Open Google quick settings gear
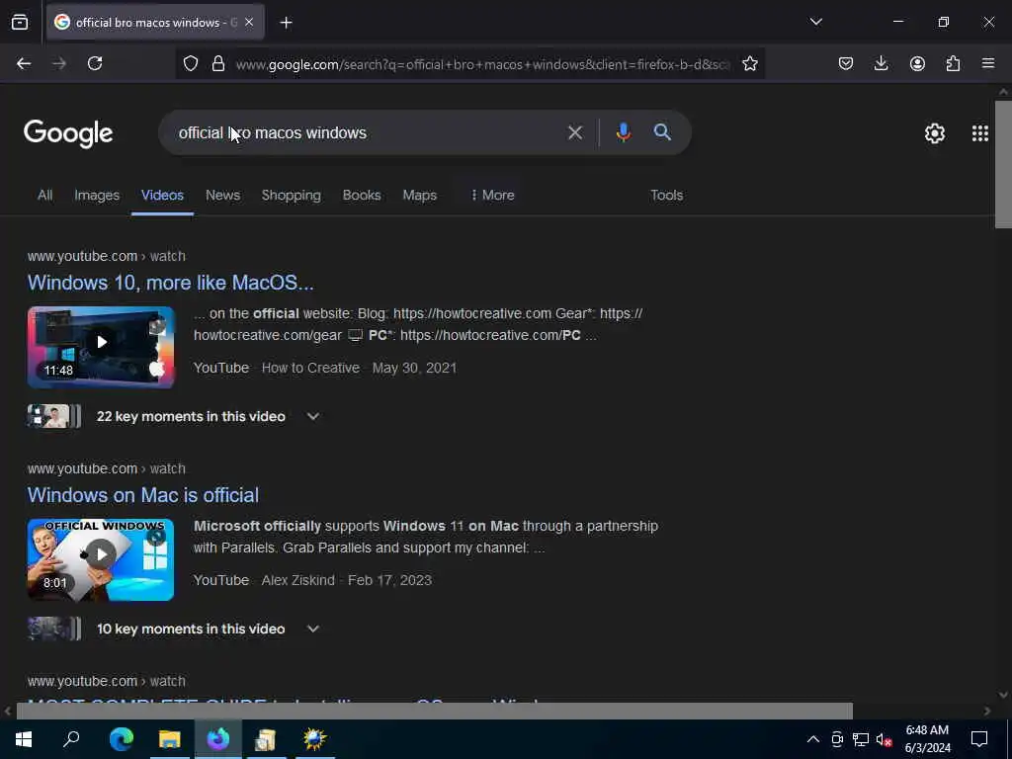Screen dimensions: 1012x759 point(935,133)
